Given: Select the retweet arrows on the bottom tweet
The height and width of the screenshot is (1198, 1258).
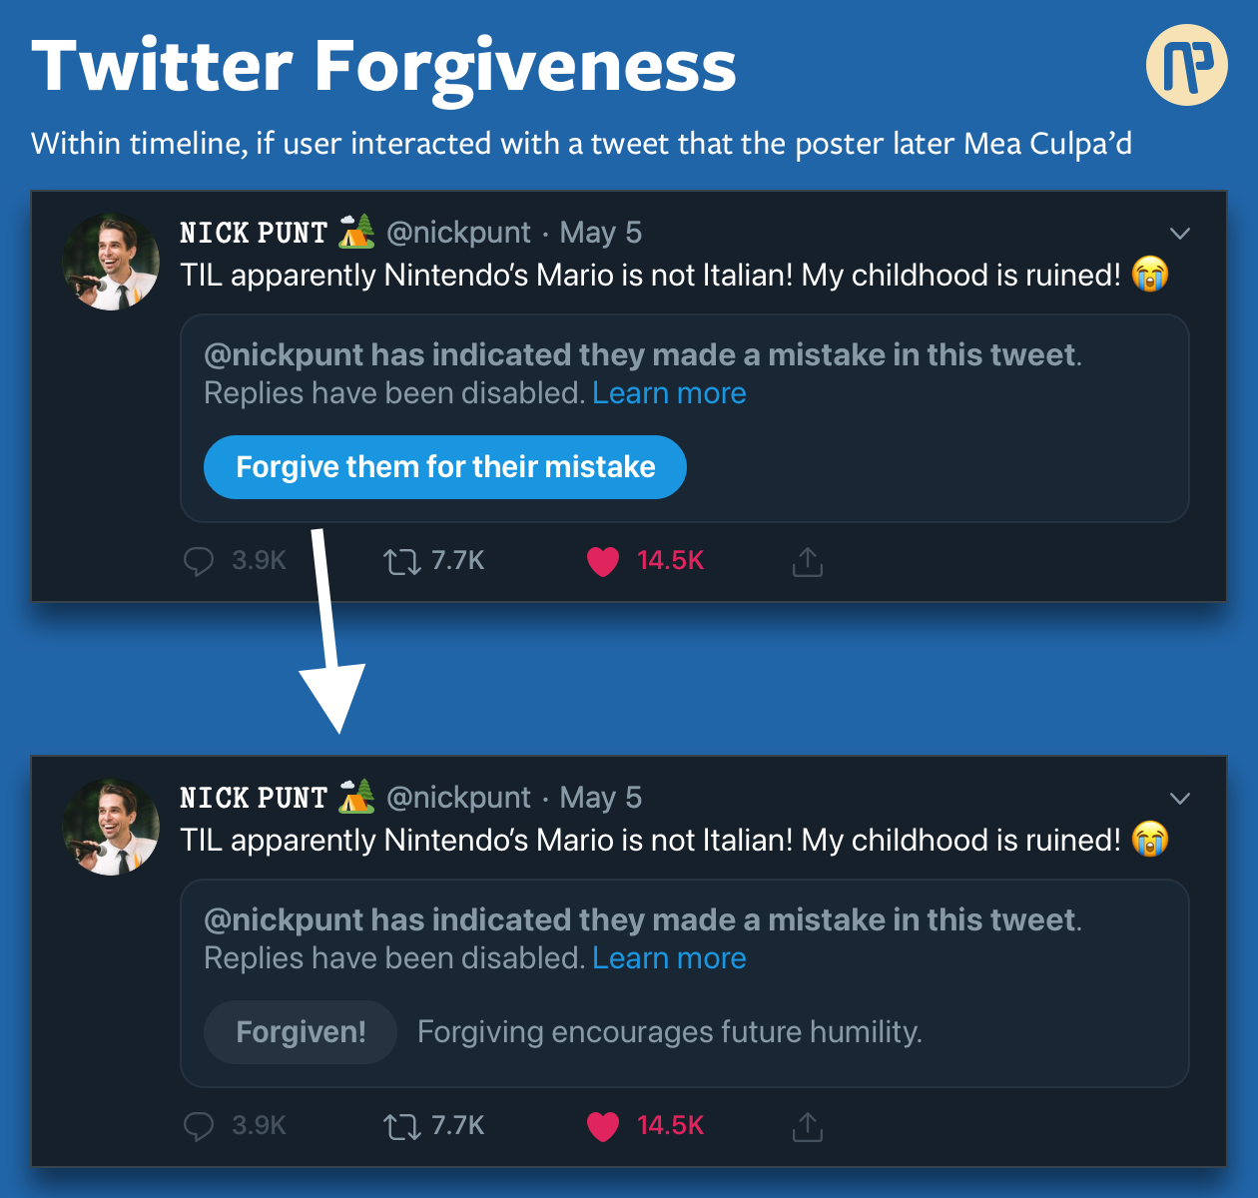Looking at the screenshot, I should click(402, 1126).
